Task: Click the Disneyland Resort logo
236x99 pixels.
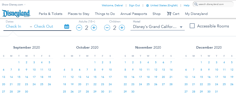Action: 16,13
